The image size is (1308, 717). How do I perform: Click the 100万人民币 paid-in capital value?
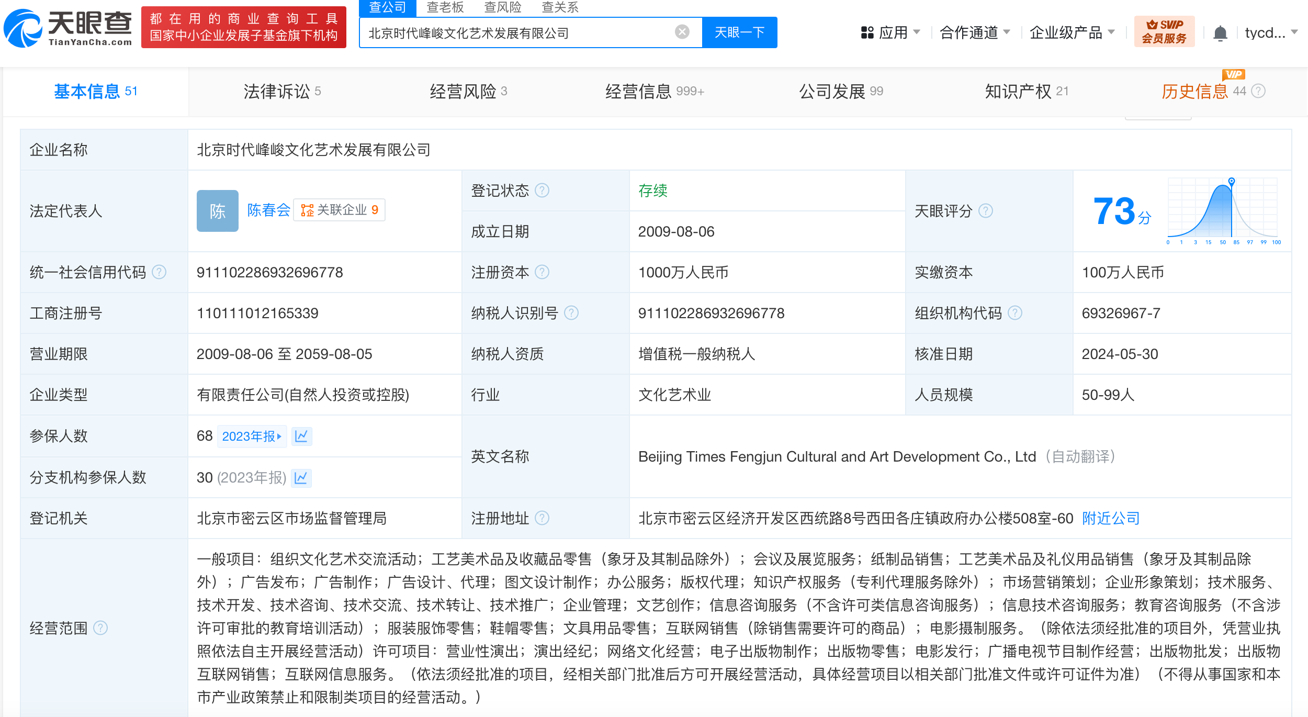pyautogui.click(x=1123, y=272)
